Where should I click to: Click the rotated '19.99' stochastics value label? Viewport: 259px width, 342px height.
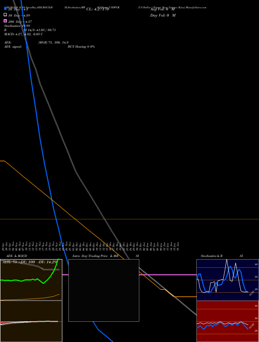252,293
